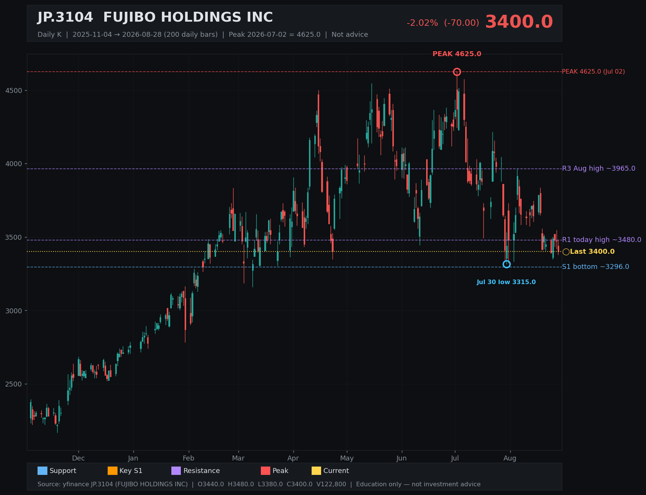The height and width of the screenshot is (495, 646).
Task: Click the Aug x-axis label
Action: [510, 458]
